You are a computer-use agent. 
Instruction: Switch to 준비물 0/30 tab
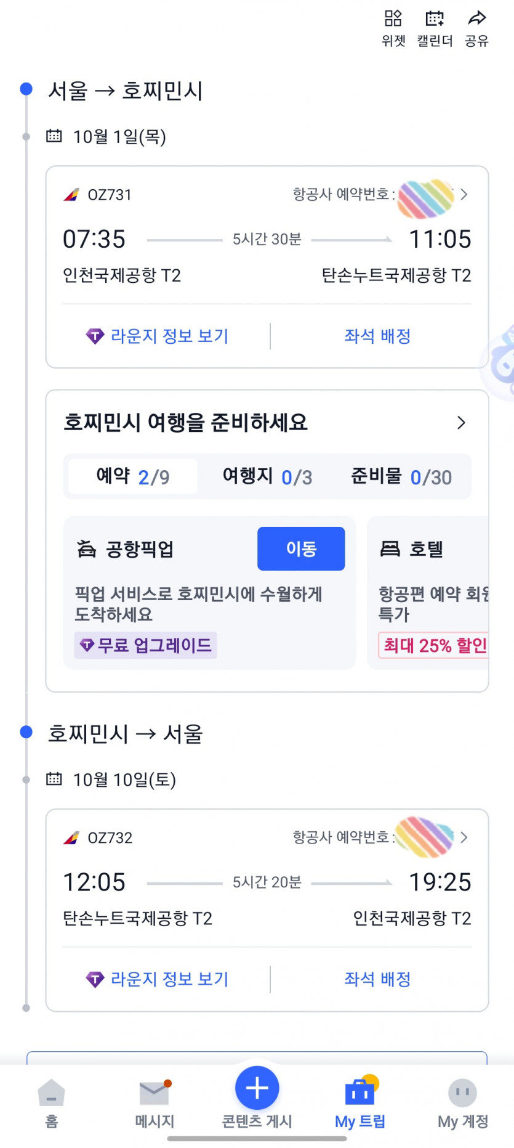(401, 476)
